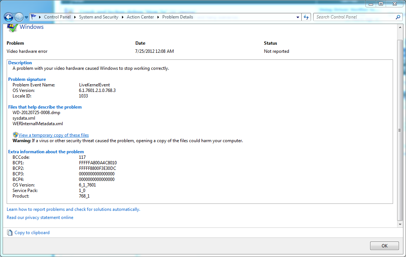Screen dimensions: 406x257
Task: Click Video hardware error problem text
Action: coord(27,51)
